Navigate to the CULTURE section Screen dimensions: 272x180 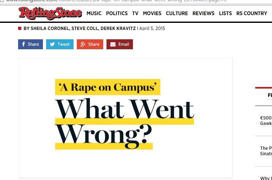click(x=177, y=14)
